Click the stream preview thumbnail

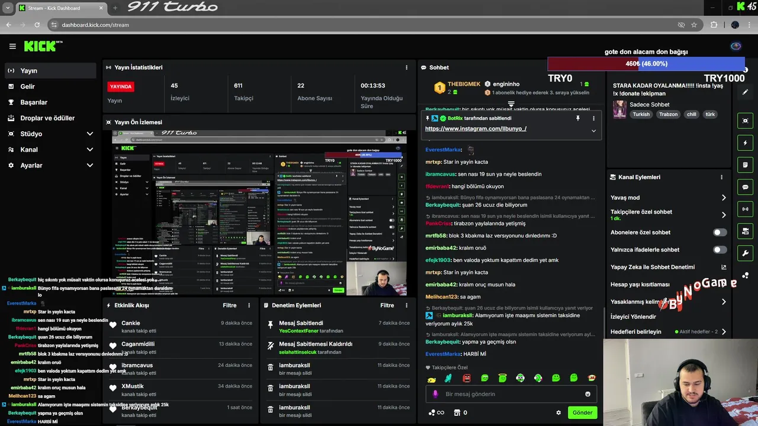(x=259, y=212)
